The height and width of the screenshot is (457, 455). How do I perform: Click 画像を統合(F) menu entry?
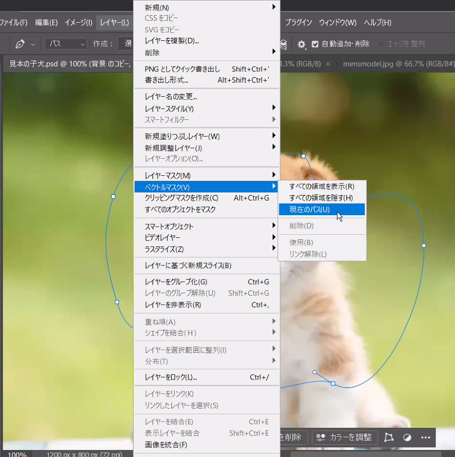click(166, 444)
